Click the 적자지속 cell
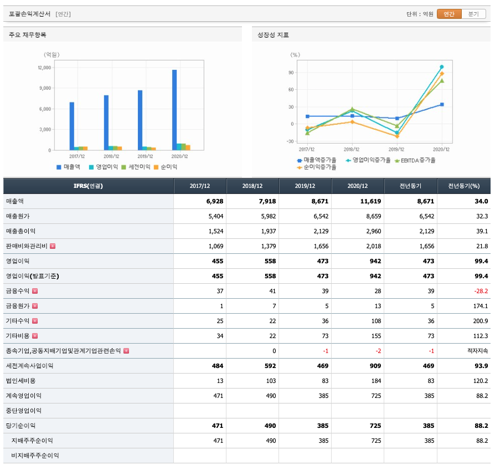This screenshot has height=470, width=495. [x=478, y=351]
